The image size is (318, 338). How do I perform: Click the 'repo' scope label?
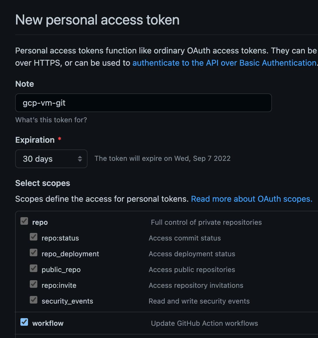(40, 222)
